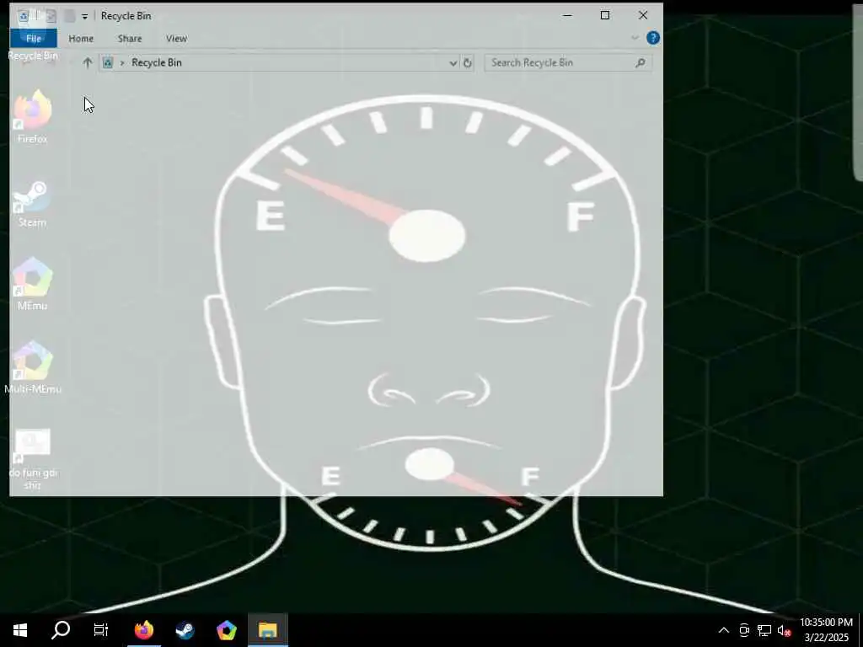The width and height of the screenshot is (863, 647).
Task: Open the muted volume tray icon
Action: [784, 630]
